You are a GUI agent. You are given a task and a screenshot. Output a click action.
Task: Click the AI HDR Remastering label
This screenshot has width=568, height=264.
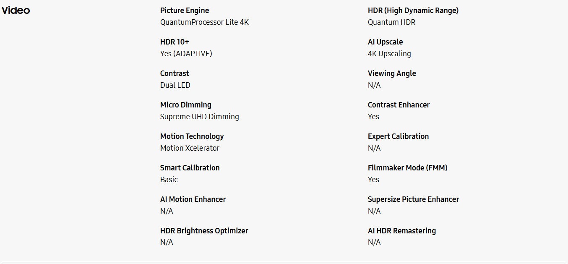click(401, 231)
